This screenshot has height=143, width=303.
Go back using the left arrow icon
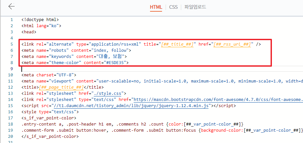pyautogui.click(x=11, y=6)
